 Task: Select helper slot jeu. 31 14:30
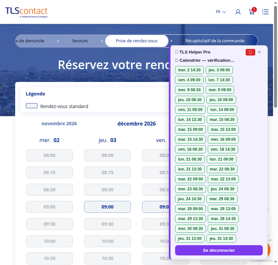point(221,239)
